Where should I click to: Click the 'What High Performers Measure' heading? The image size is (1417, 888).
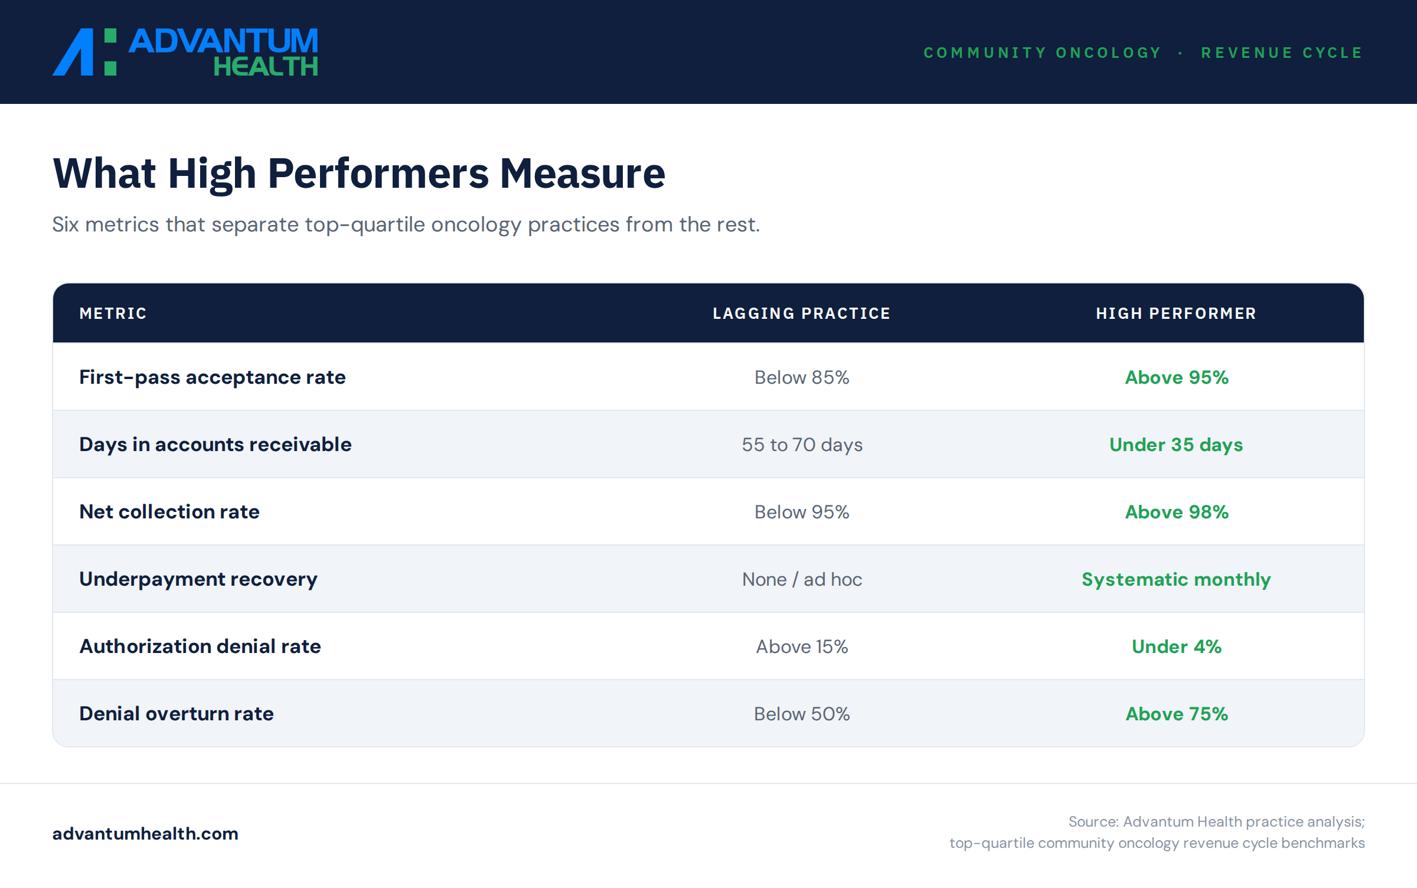[x=359, y=174]
